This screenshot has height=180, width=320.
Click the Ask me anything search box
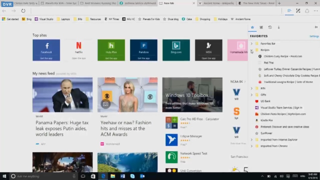(43, 176)
